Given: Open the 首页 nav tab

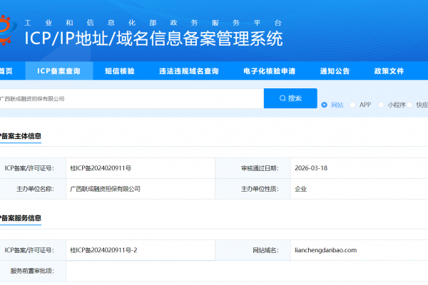Looking at the screenshot, I should (6, 71).
